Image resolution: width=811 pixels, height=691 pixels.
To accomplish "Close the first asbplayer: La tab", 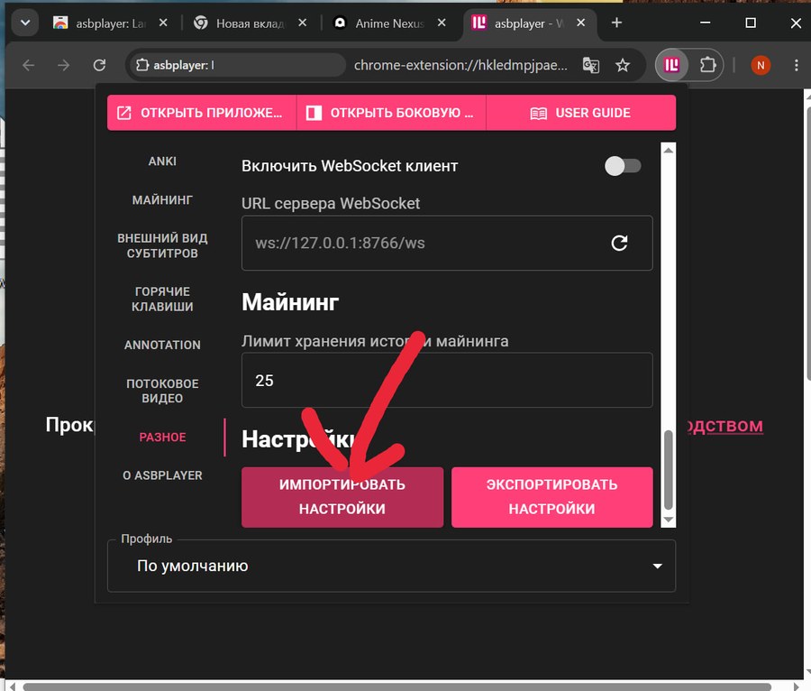I will point(163,23).
